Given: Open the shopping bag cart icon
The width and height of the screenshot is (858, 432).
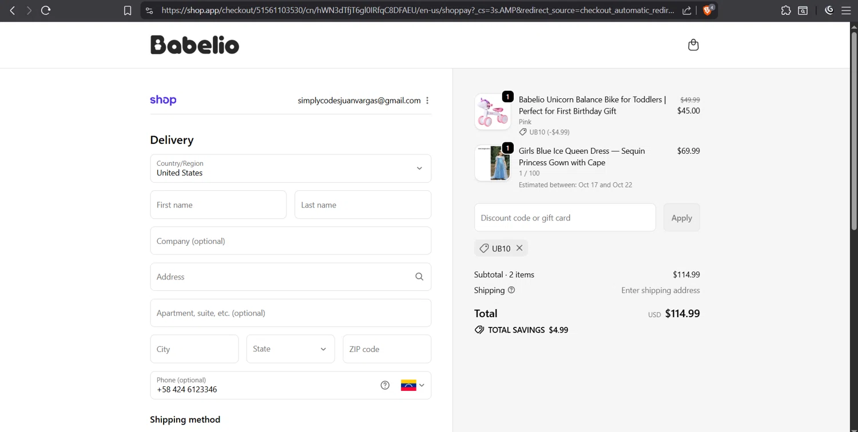Looking at the screenshot, I should (x=693, y=45).
